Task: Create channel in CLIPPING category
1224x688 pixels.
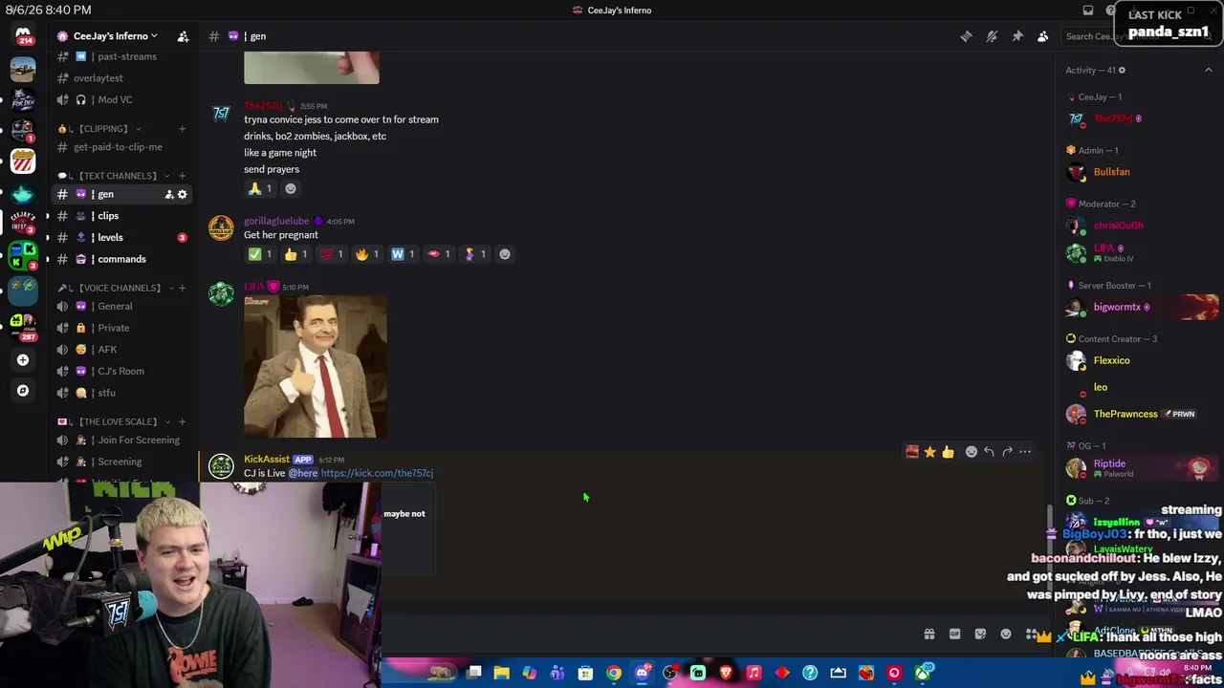Action: click(x=182, y=129)
